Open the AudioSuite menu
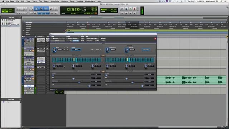The width and height of the screenshot is (229, 129). [x=55, y=1]
